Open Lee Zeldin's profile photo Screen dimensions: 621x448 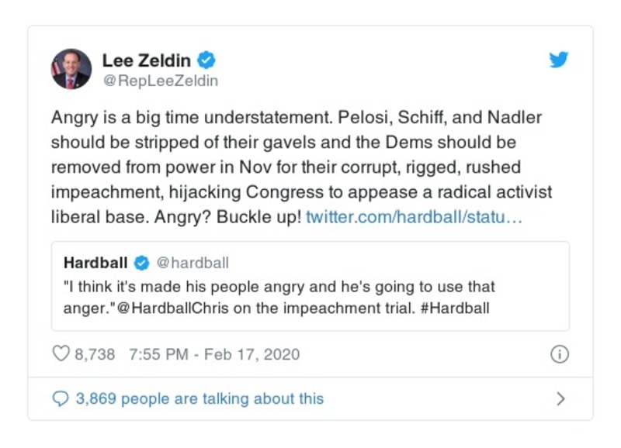click(x=71, y=69)
